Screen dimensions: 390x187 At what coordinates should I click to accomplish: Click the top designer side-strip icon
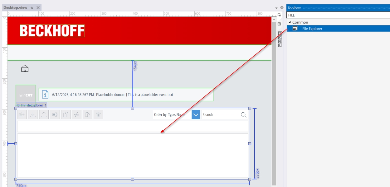tap(279, 15)
